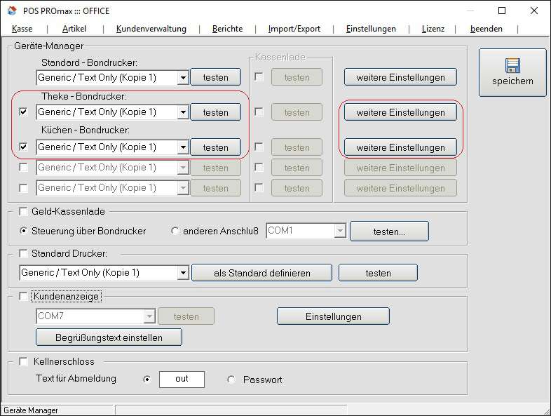Viewport: 551px width, 416px height.
Task: Test the Theke - Bondrucker with testen
Action: [215, 112]
